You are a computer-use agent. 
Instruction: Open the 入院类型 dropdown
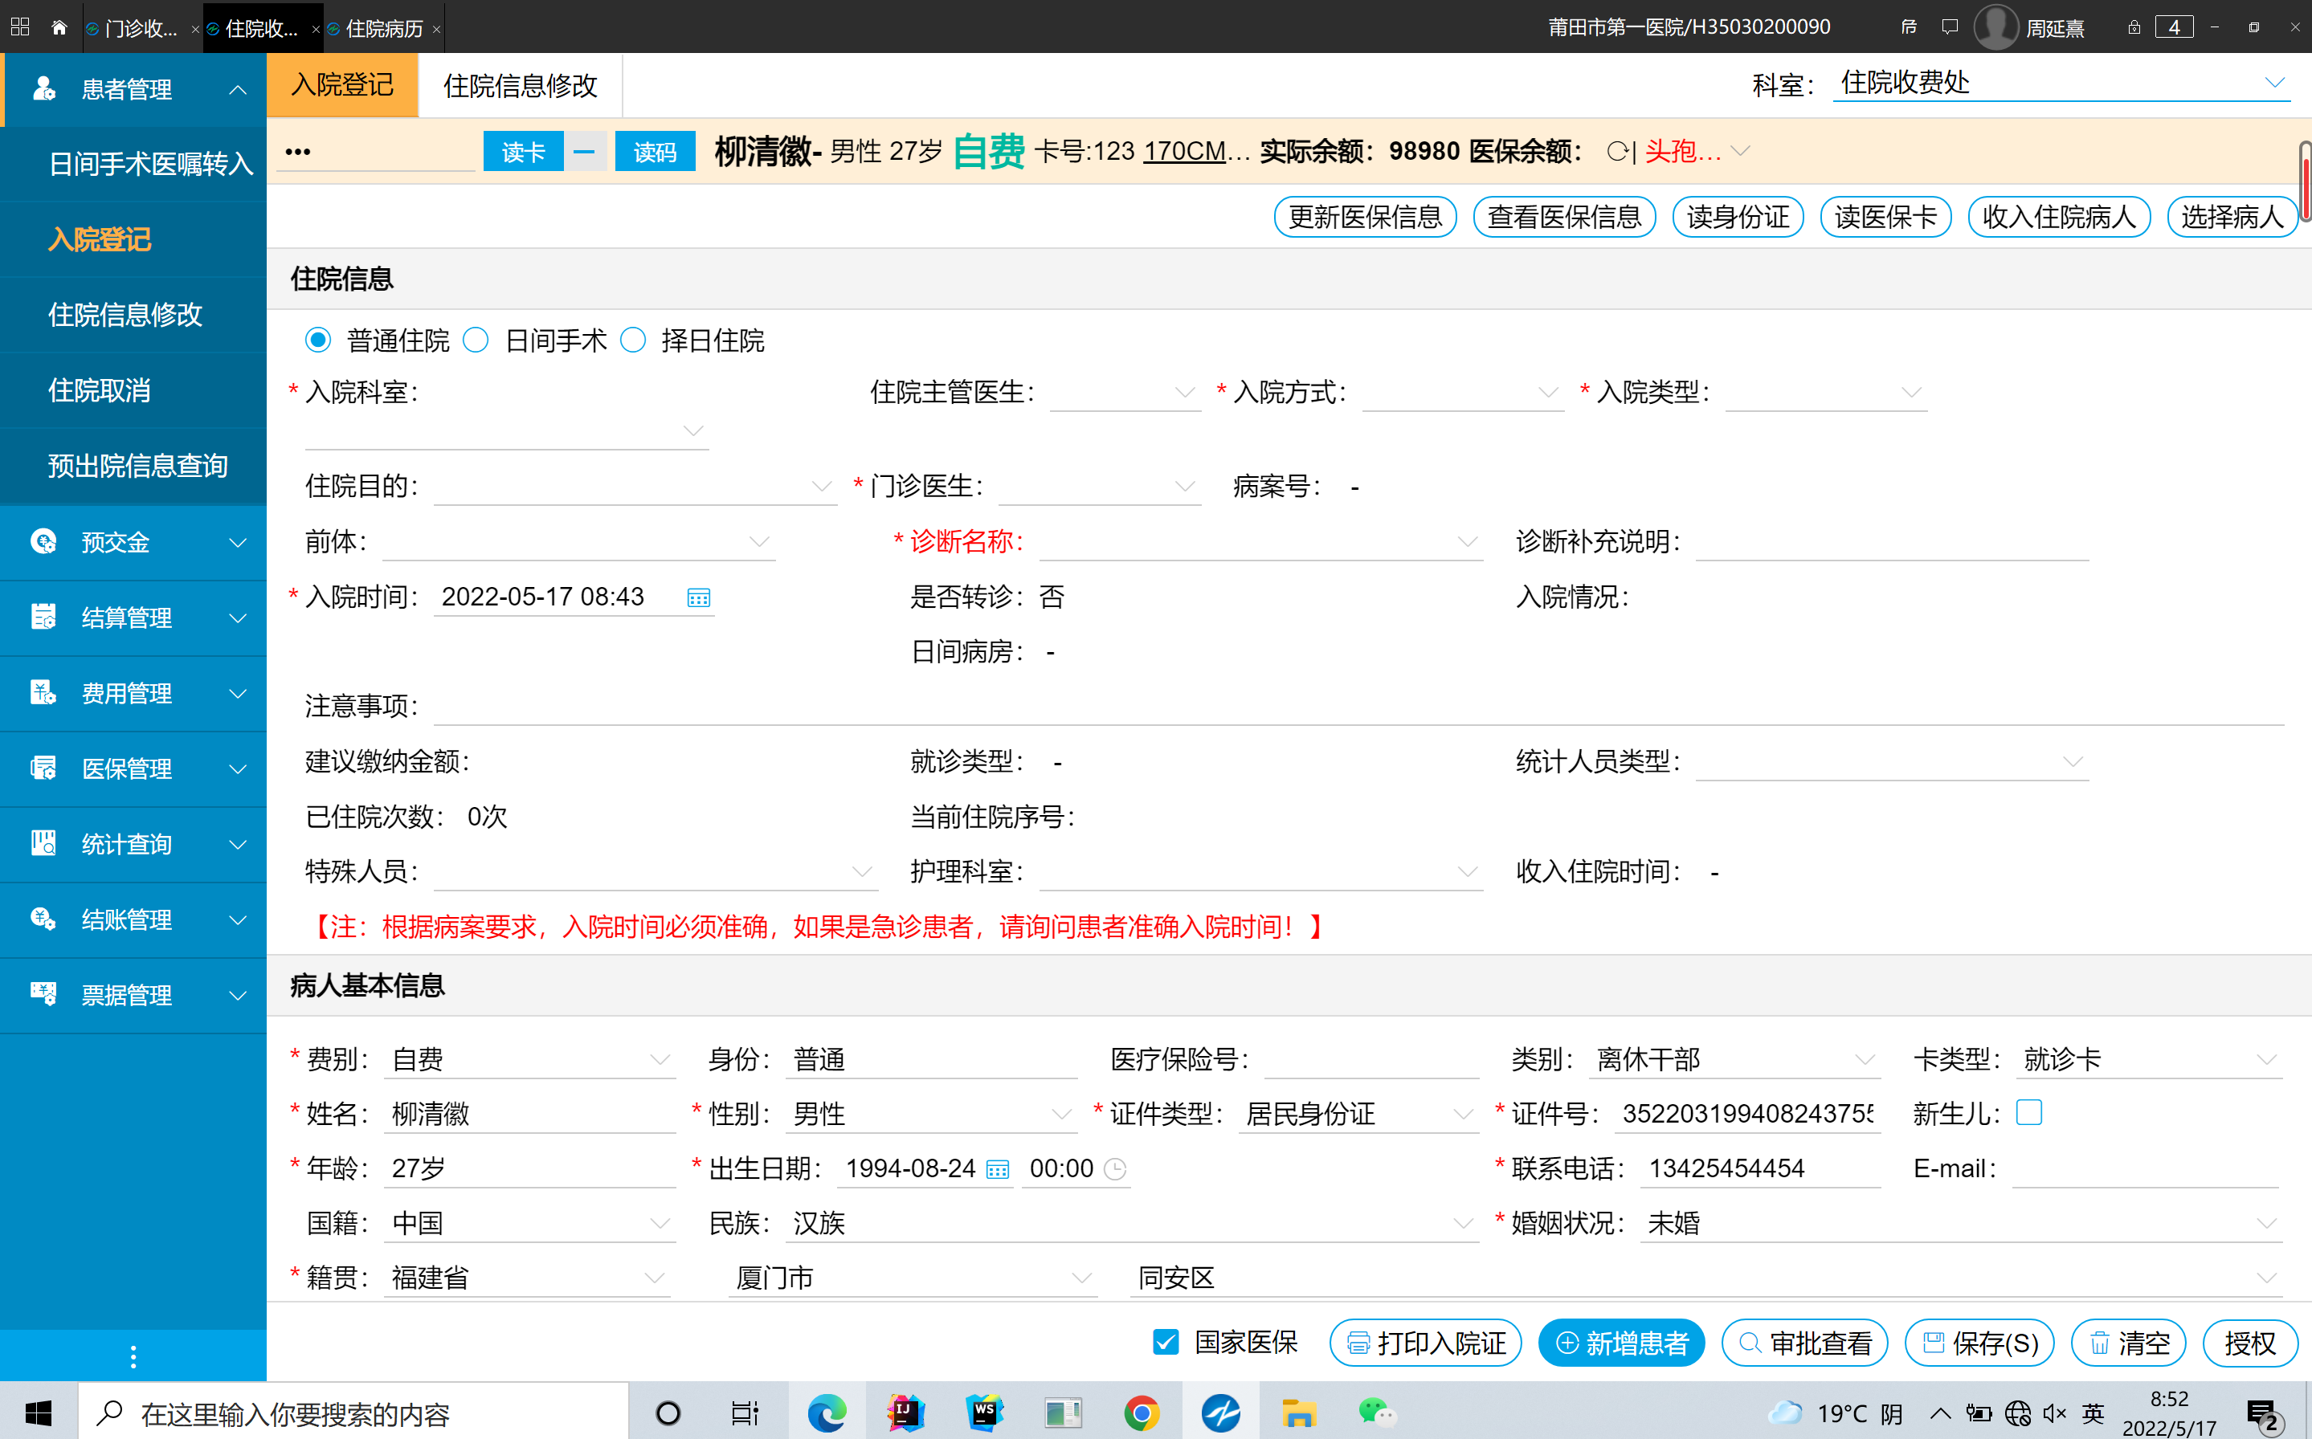pyautogui.click(x=1826, y=392)
